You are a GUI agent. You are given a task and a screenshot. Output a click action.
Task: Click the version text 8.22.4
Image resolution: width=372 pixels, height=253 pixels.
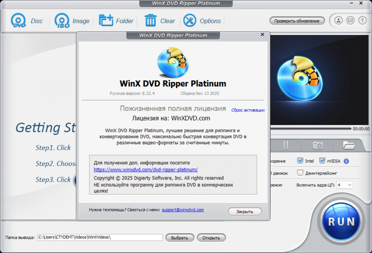pos(148,93)
